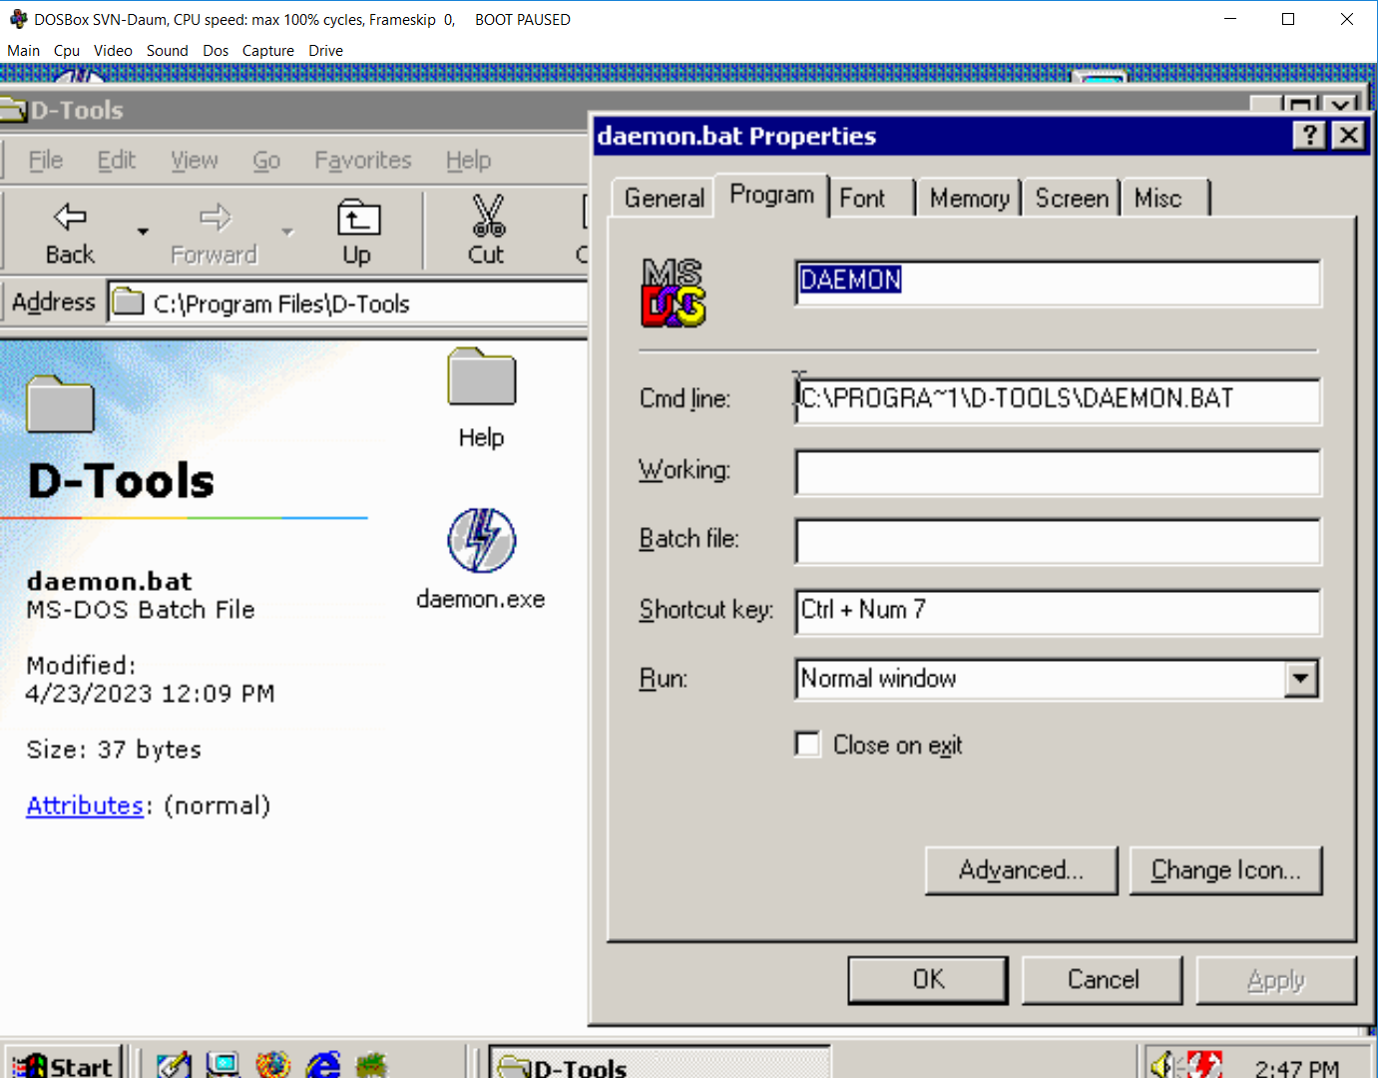This screenshot has width=1378, height=1078.
Task: Open the Back button history dropdown arrow
Action: [x=143, y=232]
